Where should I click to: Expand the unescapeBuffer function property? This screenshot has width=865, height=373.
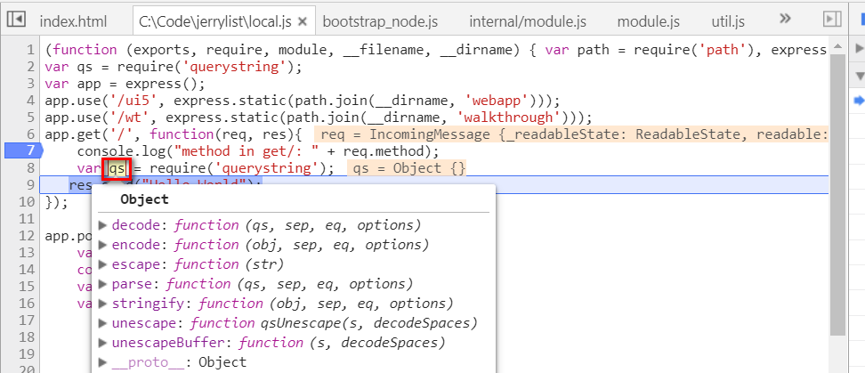coord(102,343)
